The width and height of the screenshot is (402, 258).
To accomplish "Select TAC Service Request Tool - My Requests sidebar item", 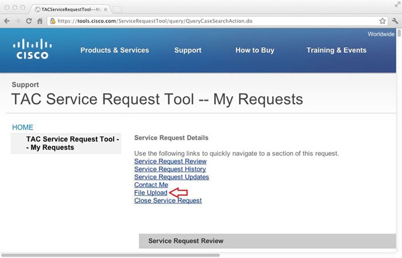I will click(x=66, y=143).
